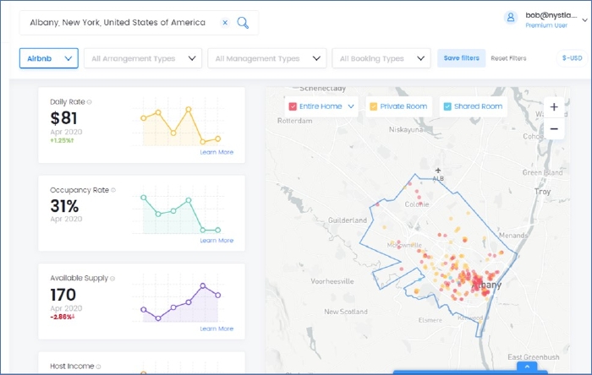Click the Menands map label
Image resolution: width=592 pixels, height=375 pixels.
click(513, 236)
